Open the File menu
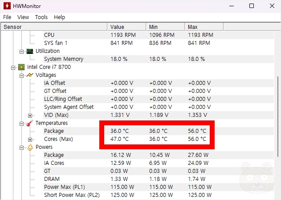Viewport: 281px width, 200px height. 7,17
